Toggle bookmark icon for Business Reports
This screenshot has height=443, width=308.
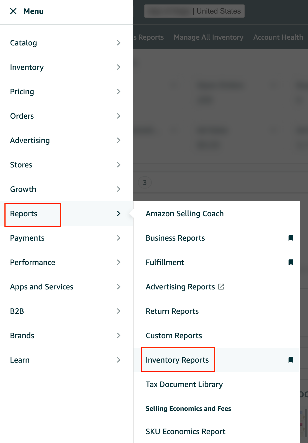(291, 238)
